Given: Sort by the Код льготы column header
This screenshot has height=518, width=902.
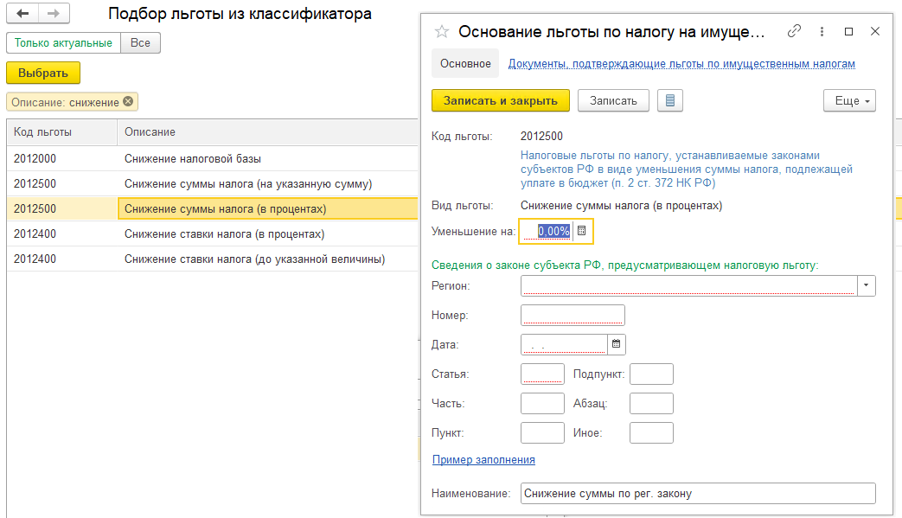Looking at the screenshot, I should pyautogui.click(x=61, y=132).
